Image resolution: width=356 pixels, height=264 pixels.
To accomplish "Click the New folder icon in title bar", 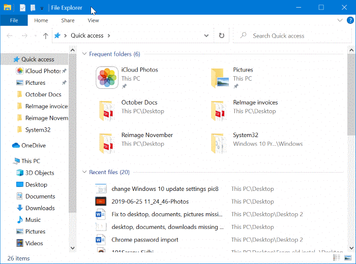I will pyautogui.click(x=33, y=8).
